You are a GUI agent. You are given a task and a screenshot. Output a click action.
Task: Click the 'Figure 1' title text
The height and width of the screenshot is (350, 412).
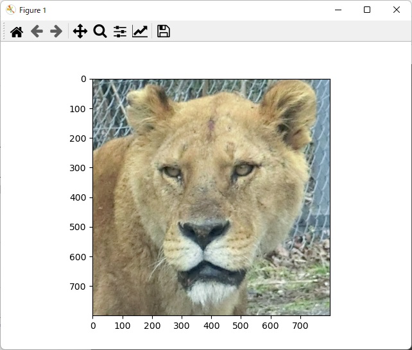[33, 10]
